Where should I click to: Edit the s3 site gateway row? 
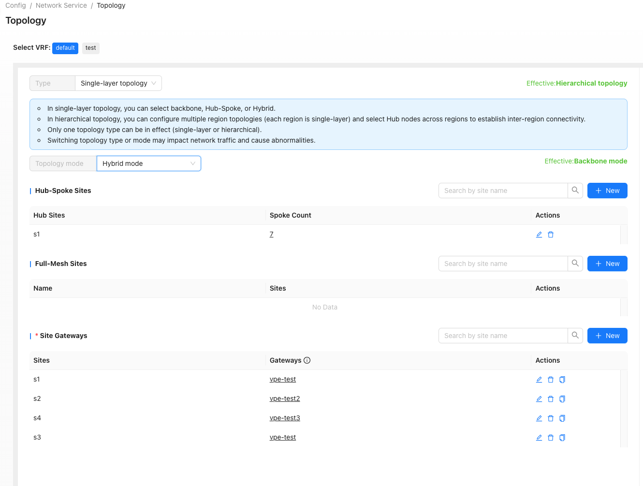[x=539, y=438]
